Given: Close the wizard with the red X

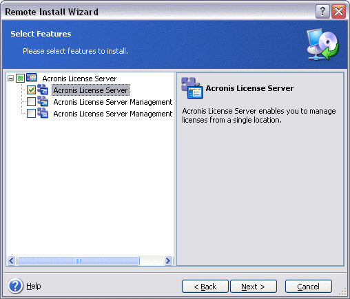Looking at the screenshot, I should click(x=338, y=11).
